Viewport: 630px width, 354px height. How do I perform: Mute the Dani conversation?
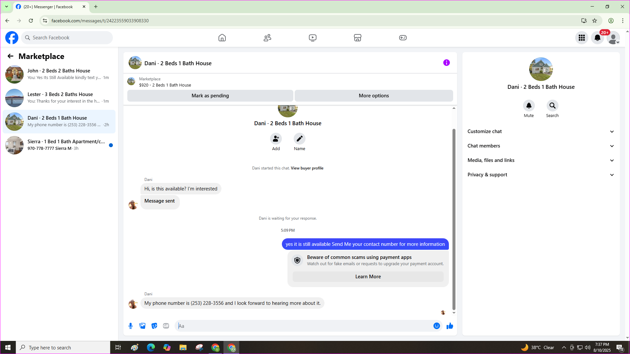click(529, 106)
